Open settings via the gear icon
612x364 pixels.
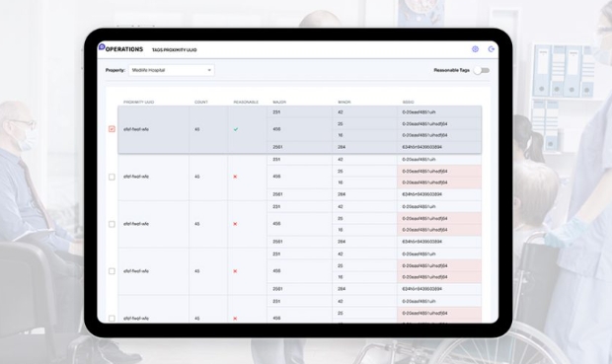click(x=475, y=49)
